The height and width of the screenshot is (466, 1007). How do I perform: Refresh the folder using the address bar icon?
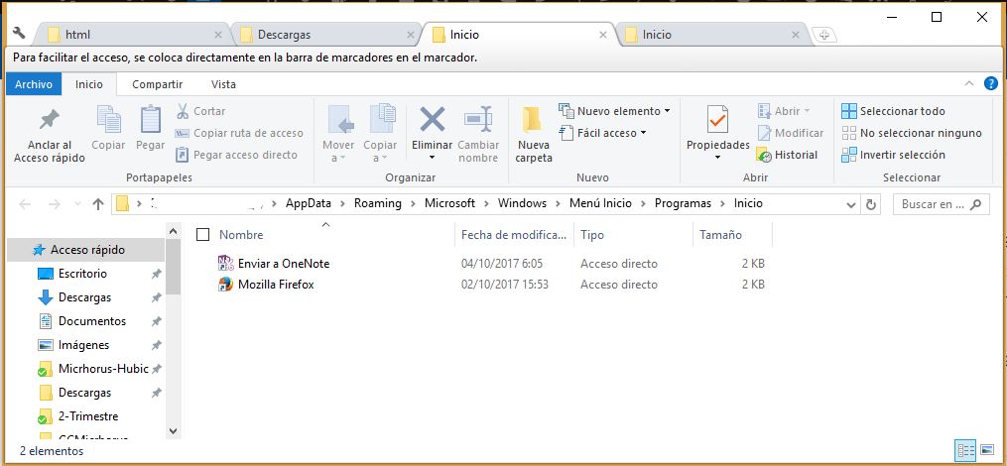pos(871,204)
